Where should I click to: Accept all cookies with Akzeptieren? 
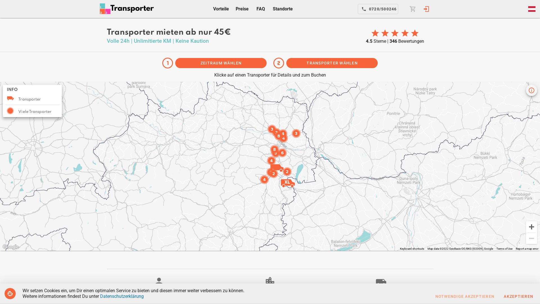point(518,296)
